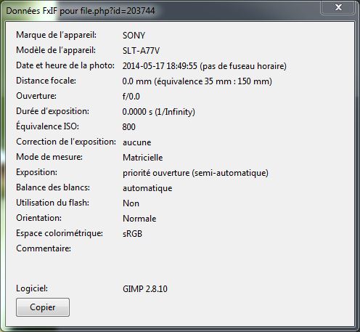This screenshot has width=360, height=332.
Task: Click the Copier button
Action: click(x=43, y=307)
